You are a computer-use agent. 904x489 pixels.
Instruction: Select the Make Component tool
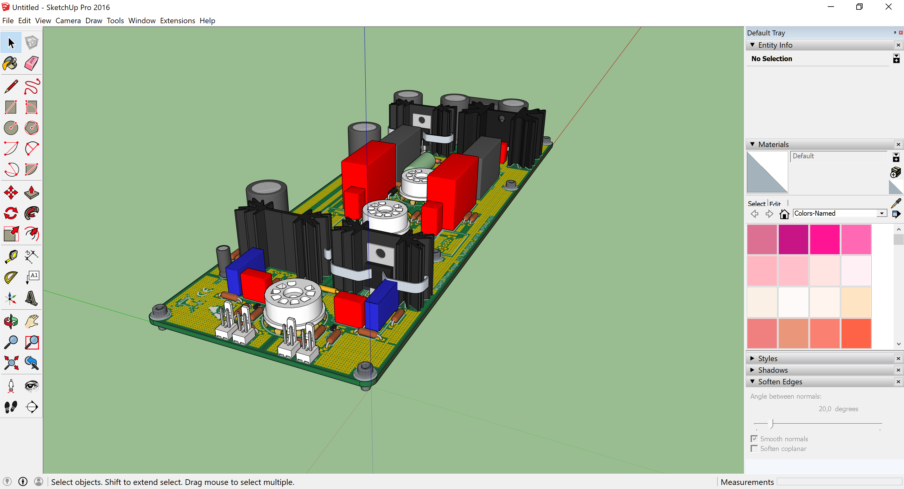tap(32, 43)
